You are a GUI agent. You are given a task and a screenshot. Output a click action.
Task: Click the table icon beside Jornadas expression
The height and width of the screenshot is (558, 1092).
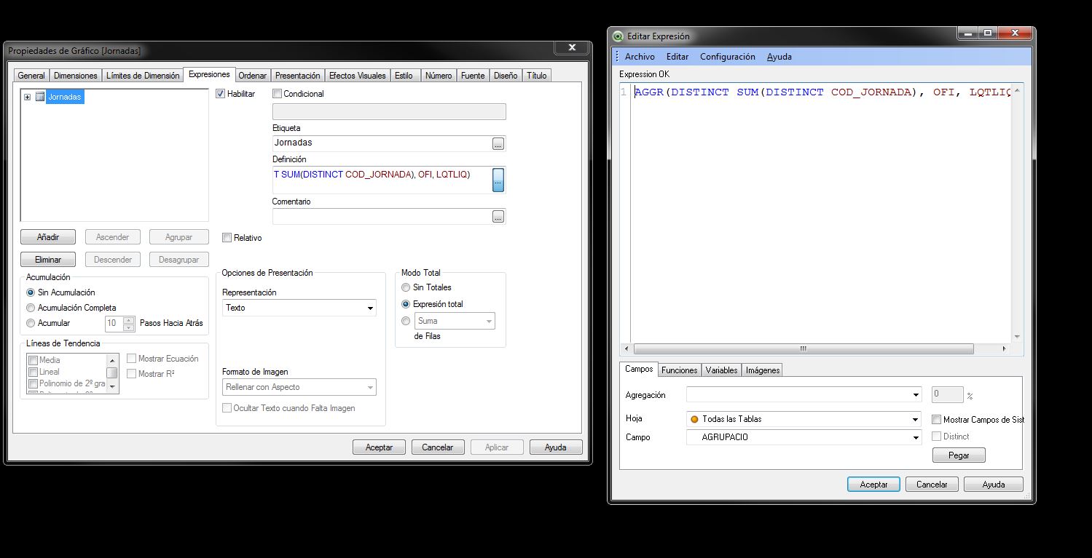pyautogui.click(x=40, y=97)
